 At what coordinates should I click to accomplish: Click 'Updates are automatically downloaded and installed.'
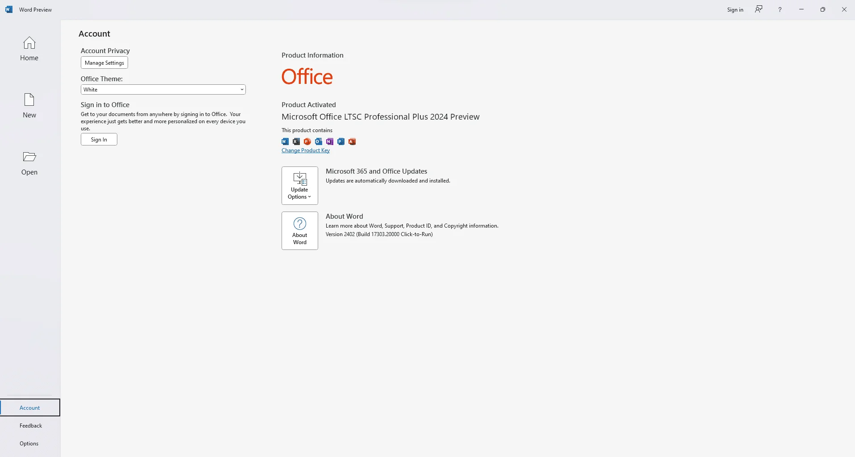pos(388,181)
